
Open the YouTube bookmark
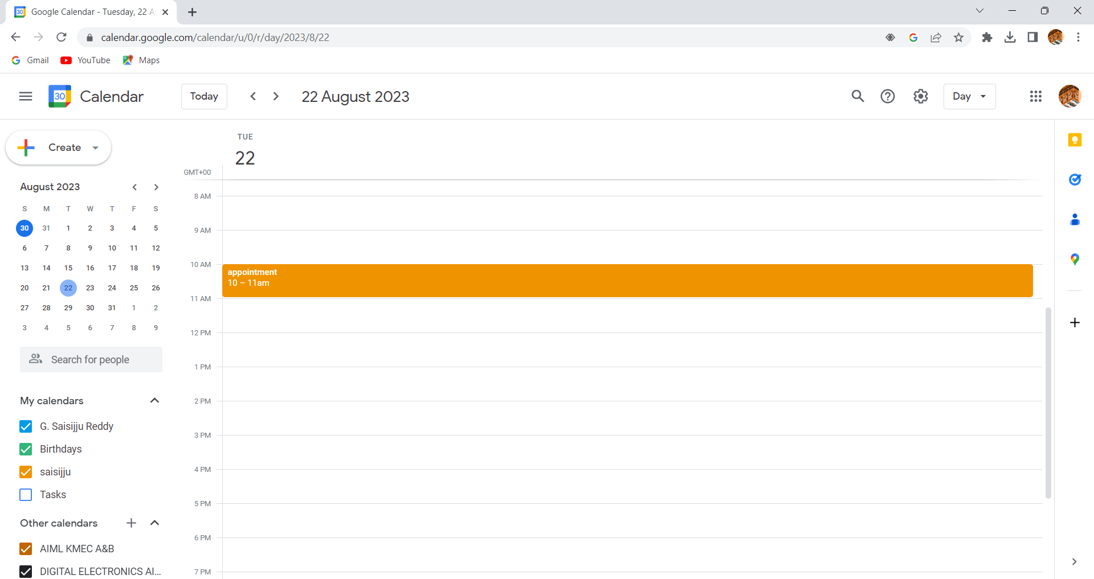pyautogui.click(x=85, y=60)
